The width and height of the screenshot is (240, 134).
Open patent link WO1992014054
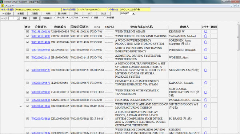click(x=41, y=42)
